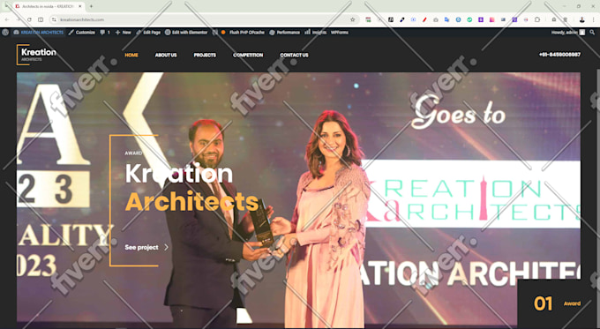
Task: Open Insights in admin bar
Action: pos(316,33)
